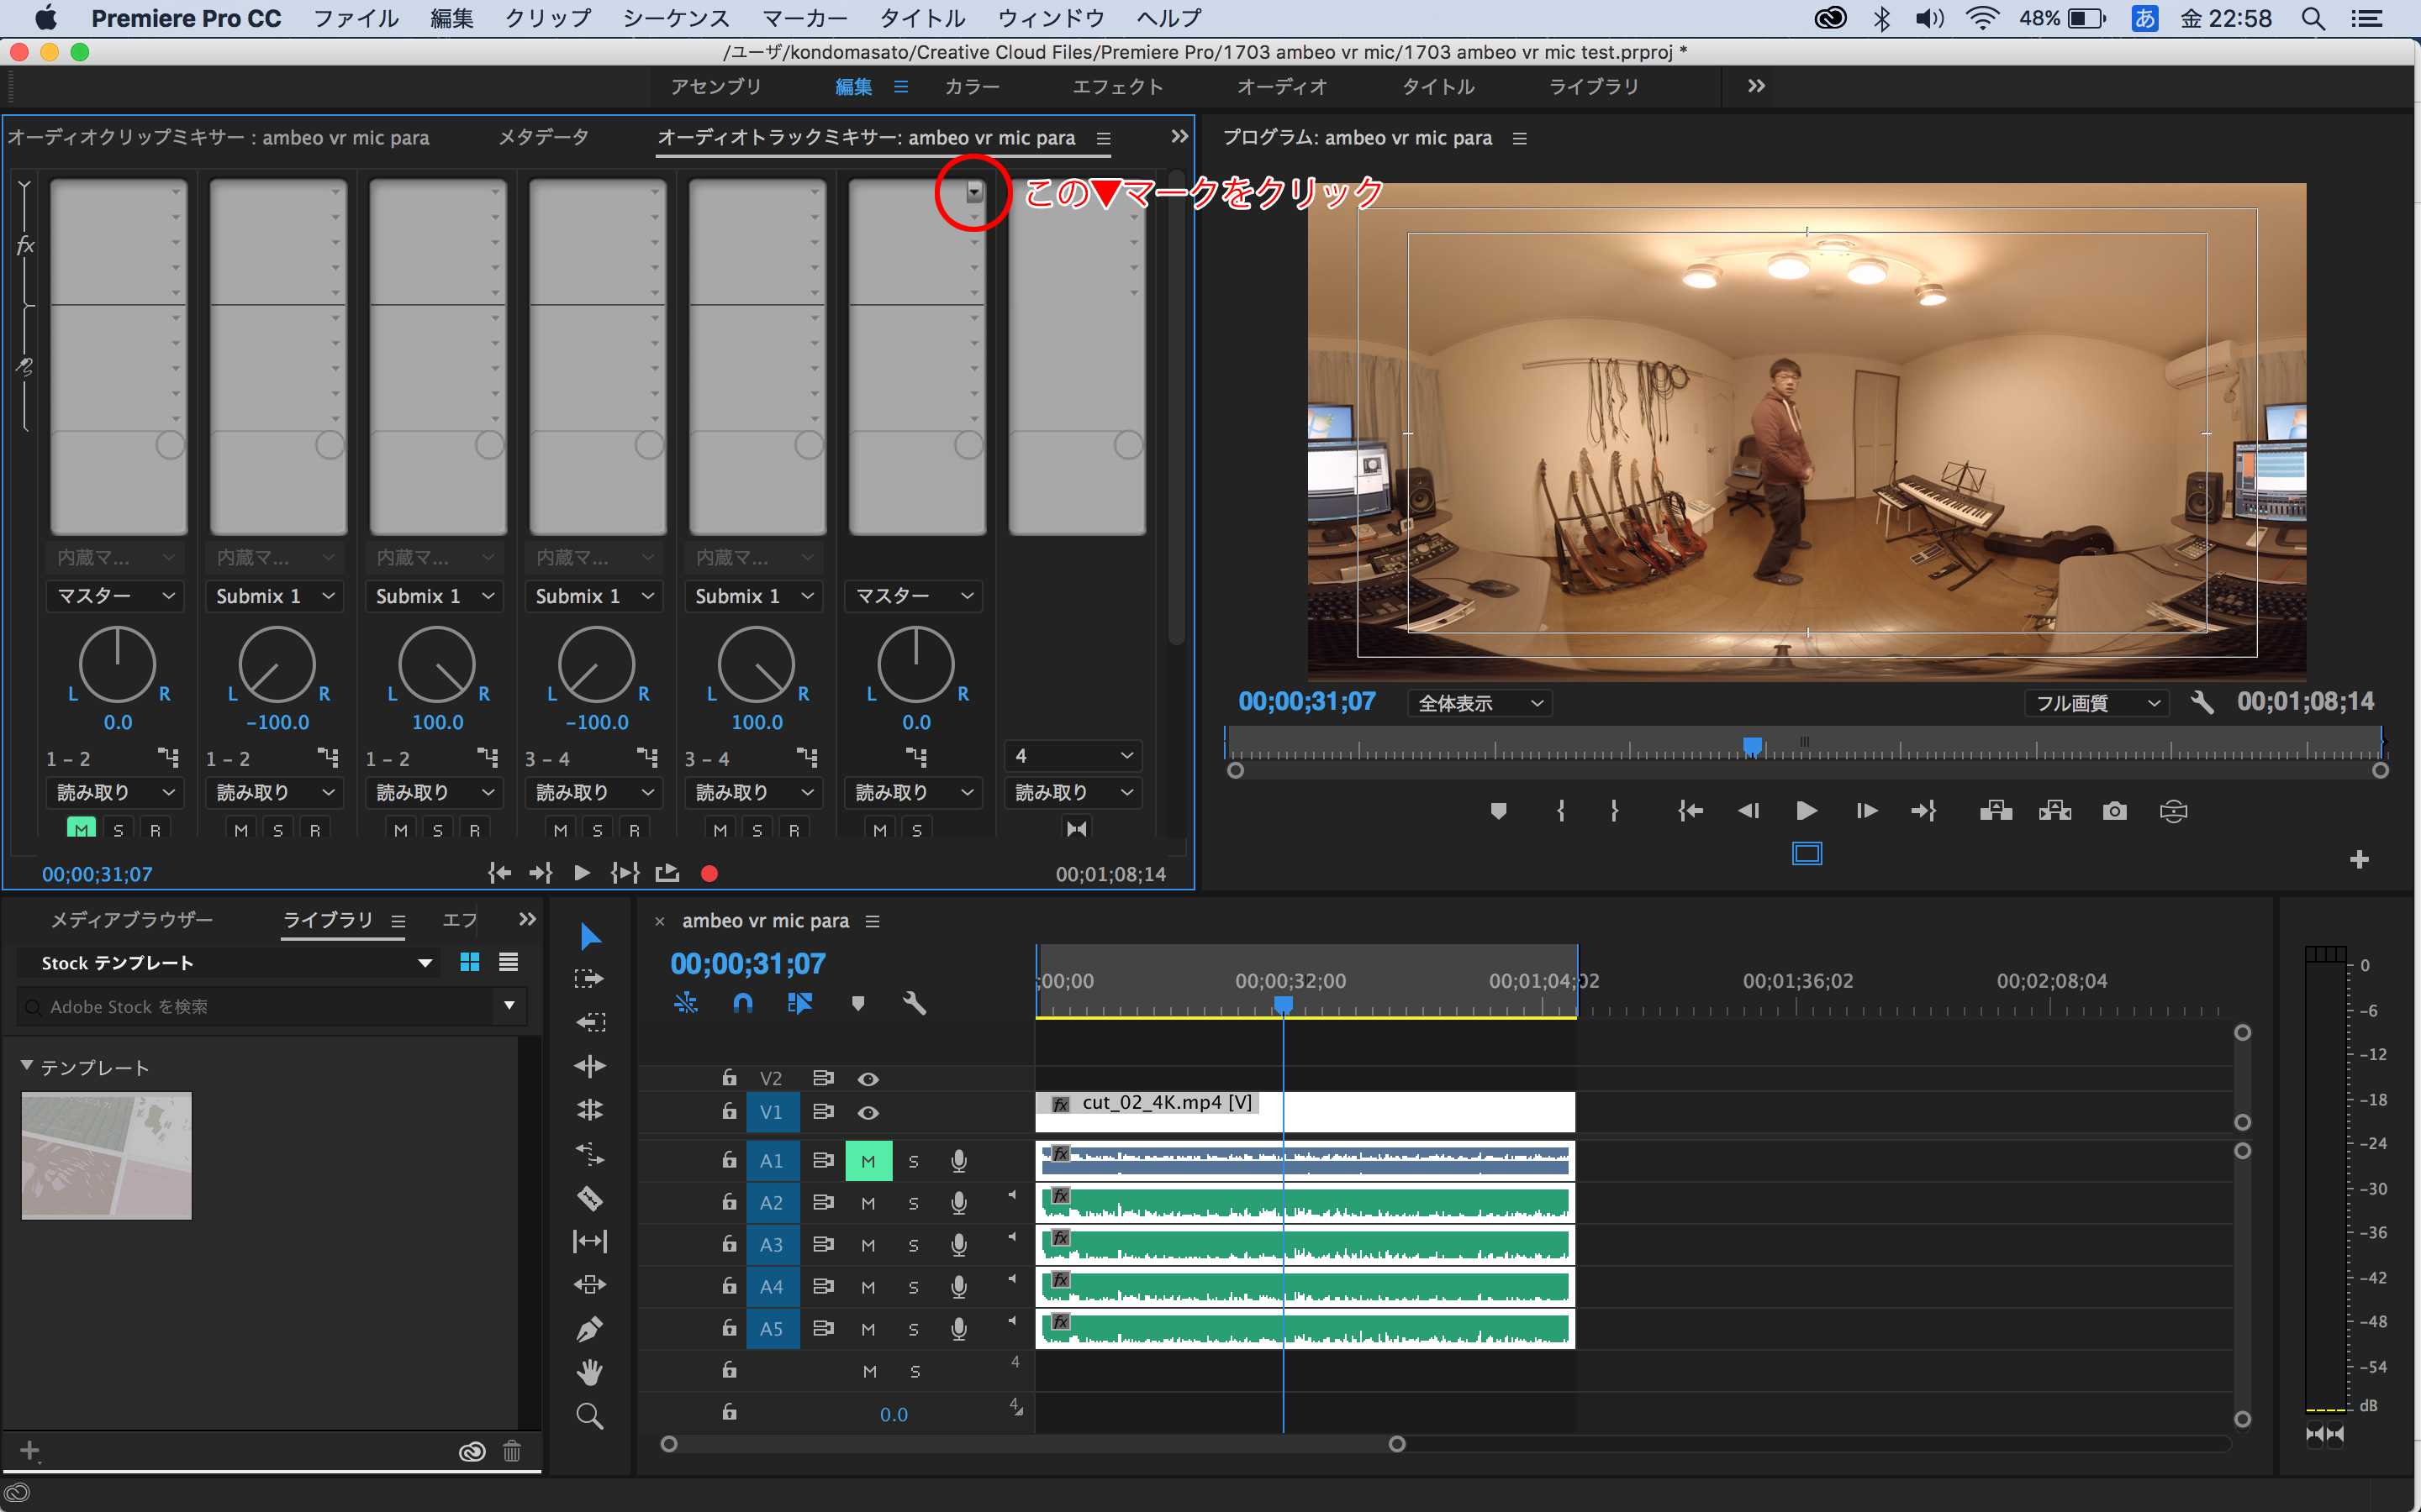The image size is (2421, 1512).
Task: Select cut_02_4K.mp4 video clip on V1
Action: point(1305,1112)
